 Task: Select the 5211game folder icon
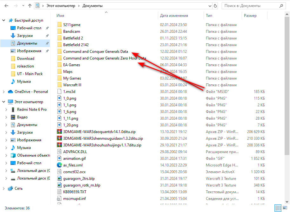point(59,25)
